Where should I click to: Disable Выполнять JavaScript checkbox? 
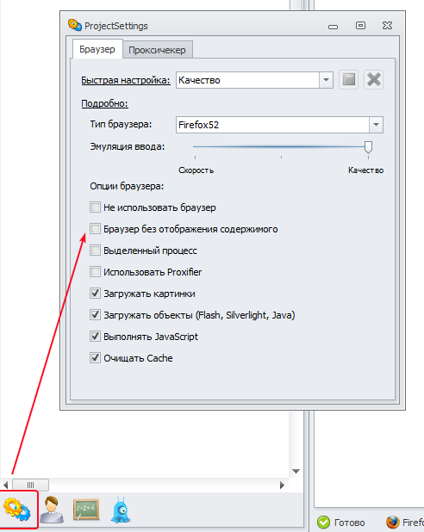[x=95, y=337]
